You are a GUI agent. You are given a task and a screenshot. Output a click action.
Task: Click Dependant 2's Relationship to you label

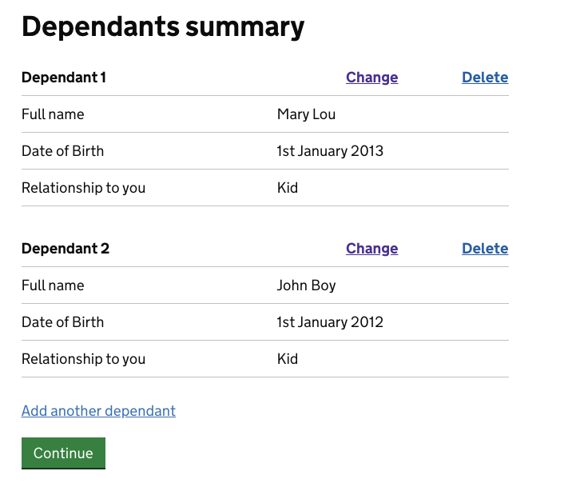coord(83,359)
